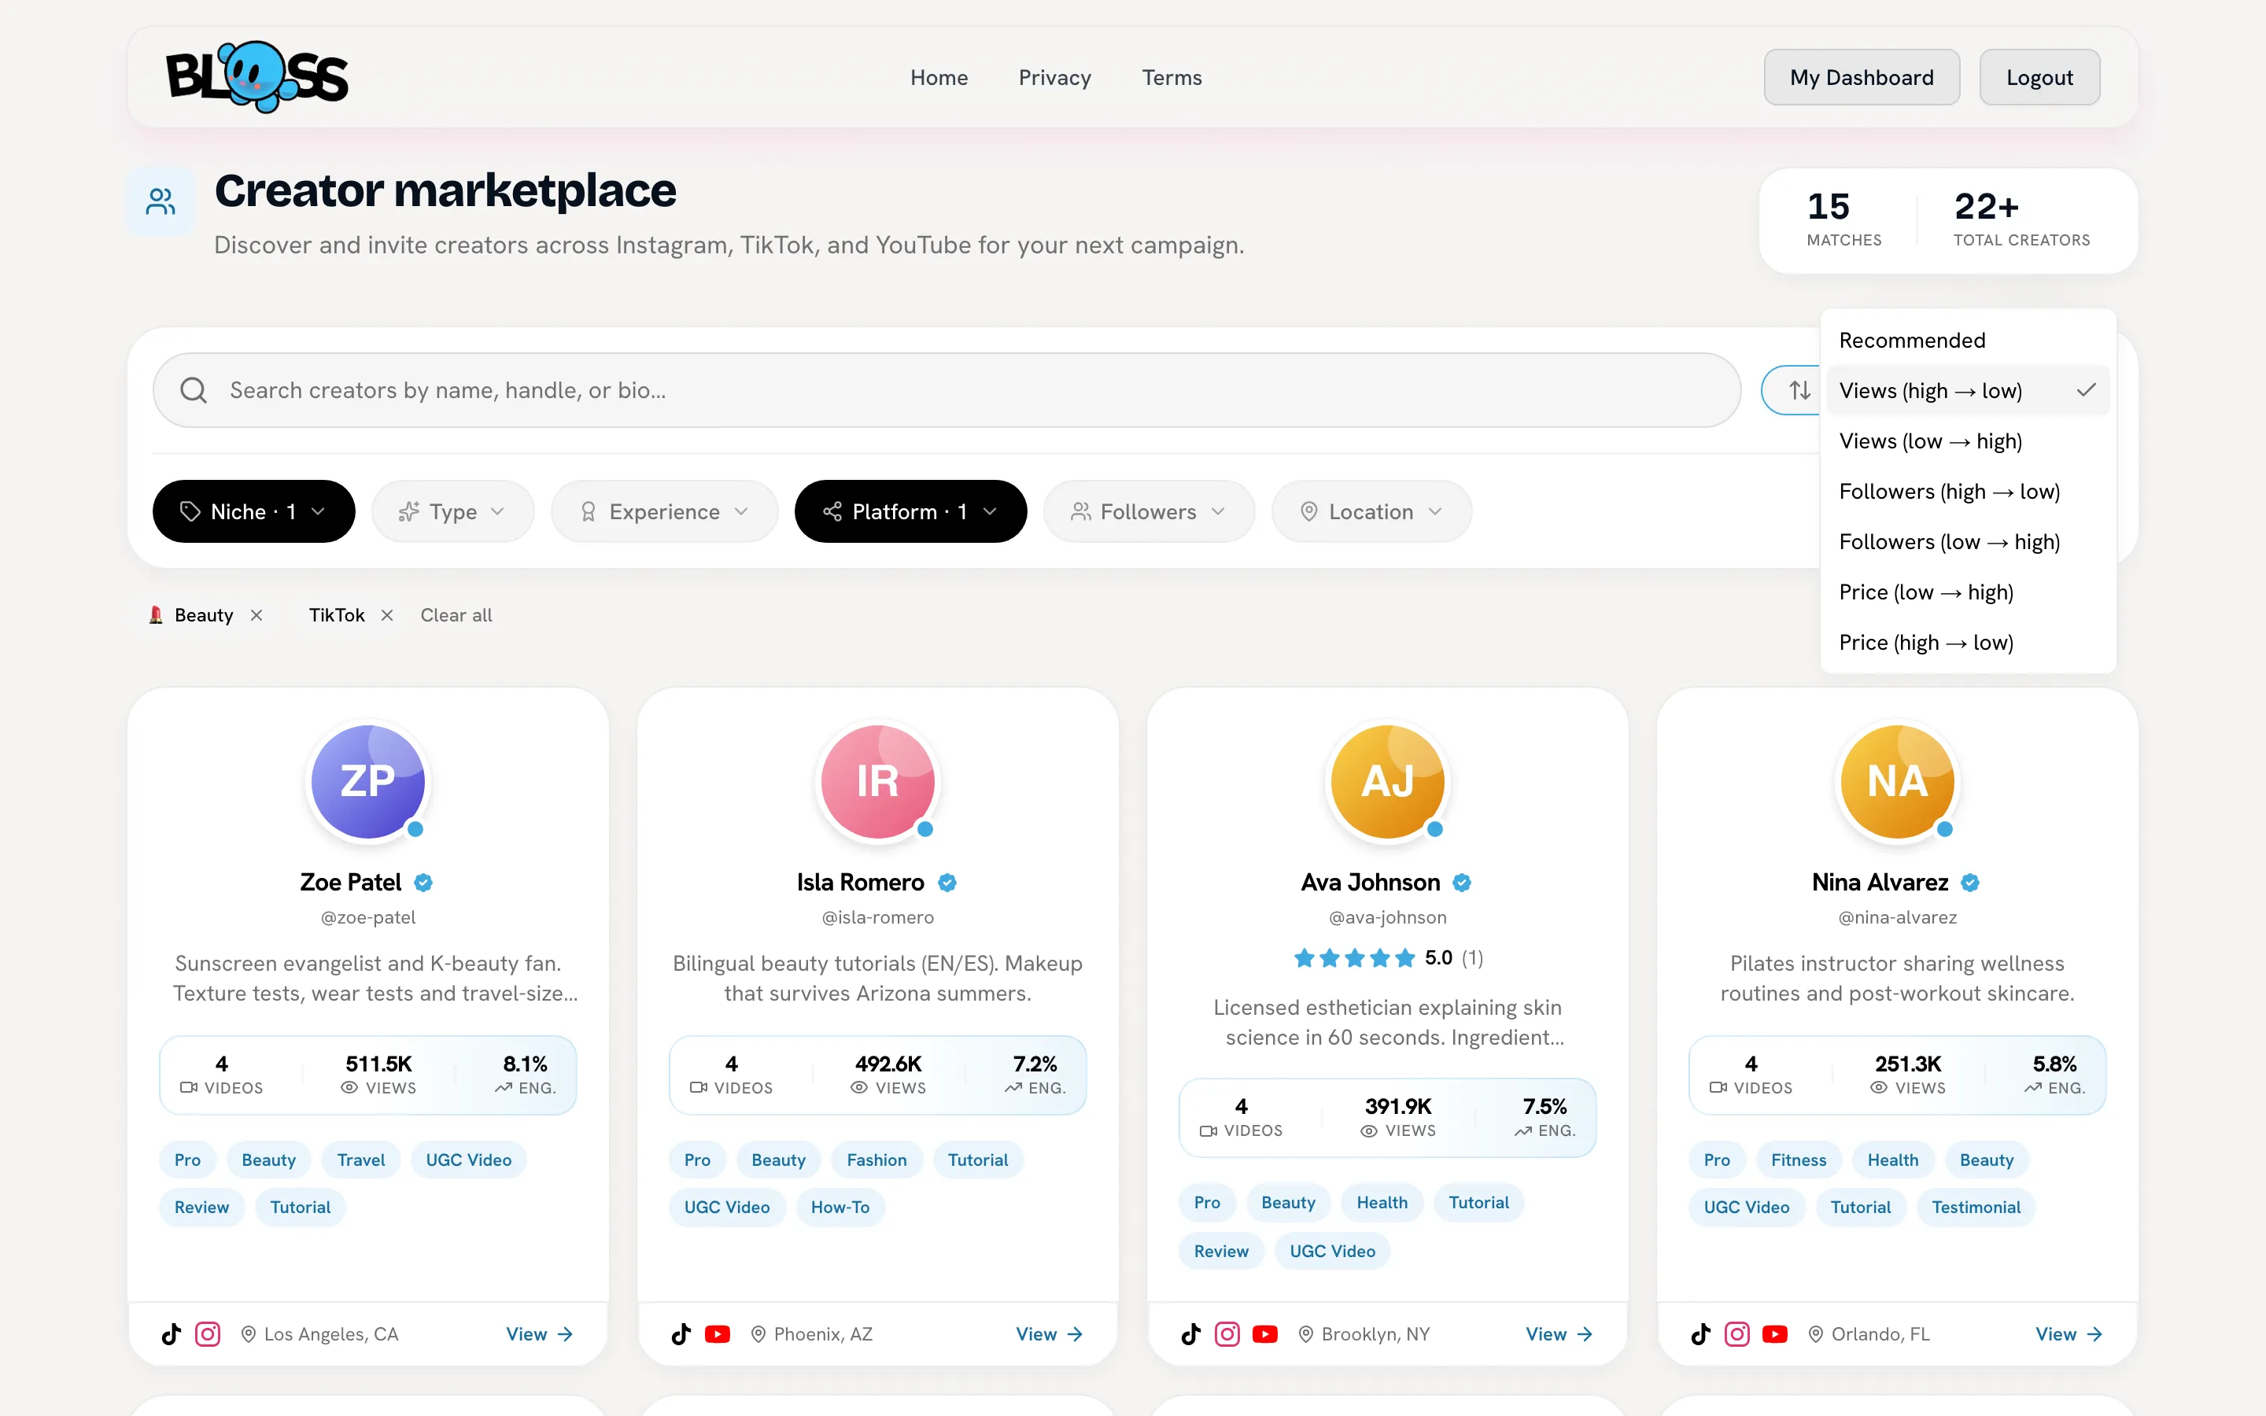The width and height of the screenshot is (2266, 1416).
Task: Remove the TikTok filter chip
Action: tap(387, 615)
